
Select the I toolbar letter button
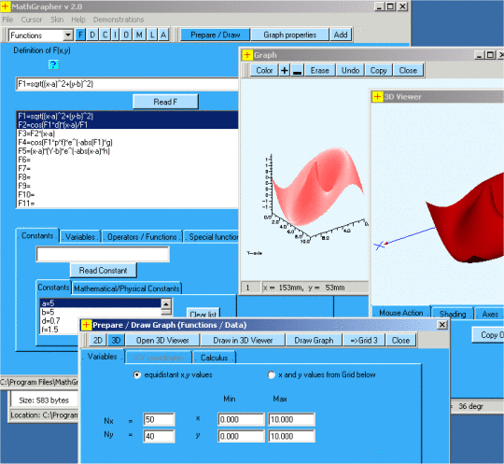click(116, 35)
